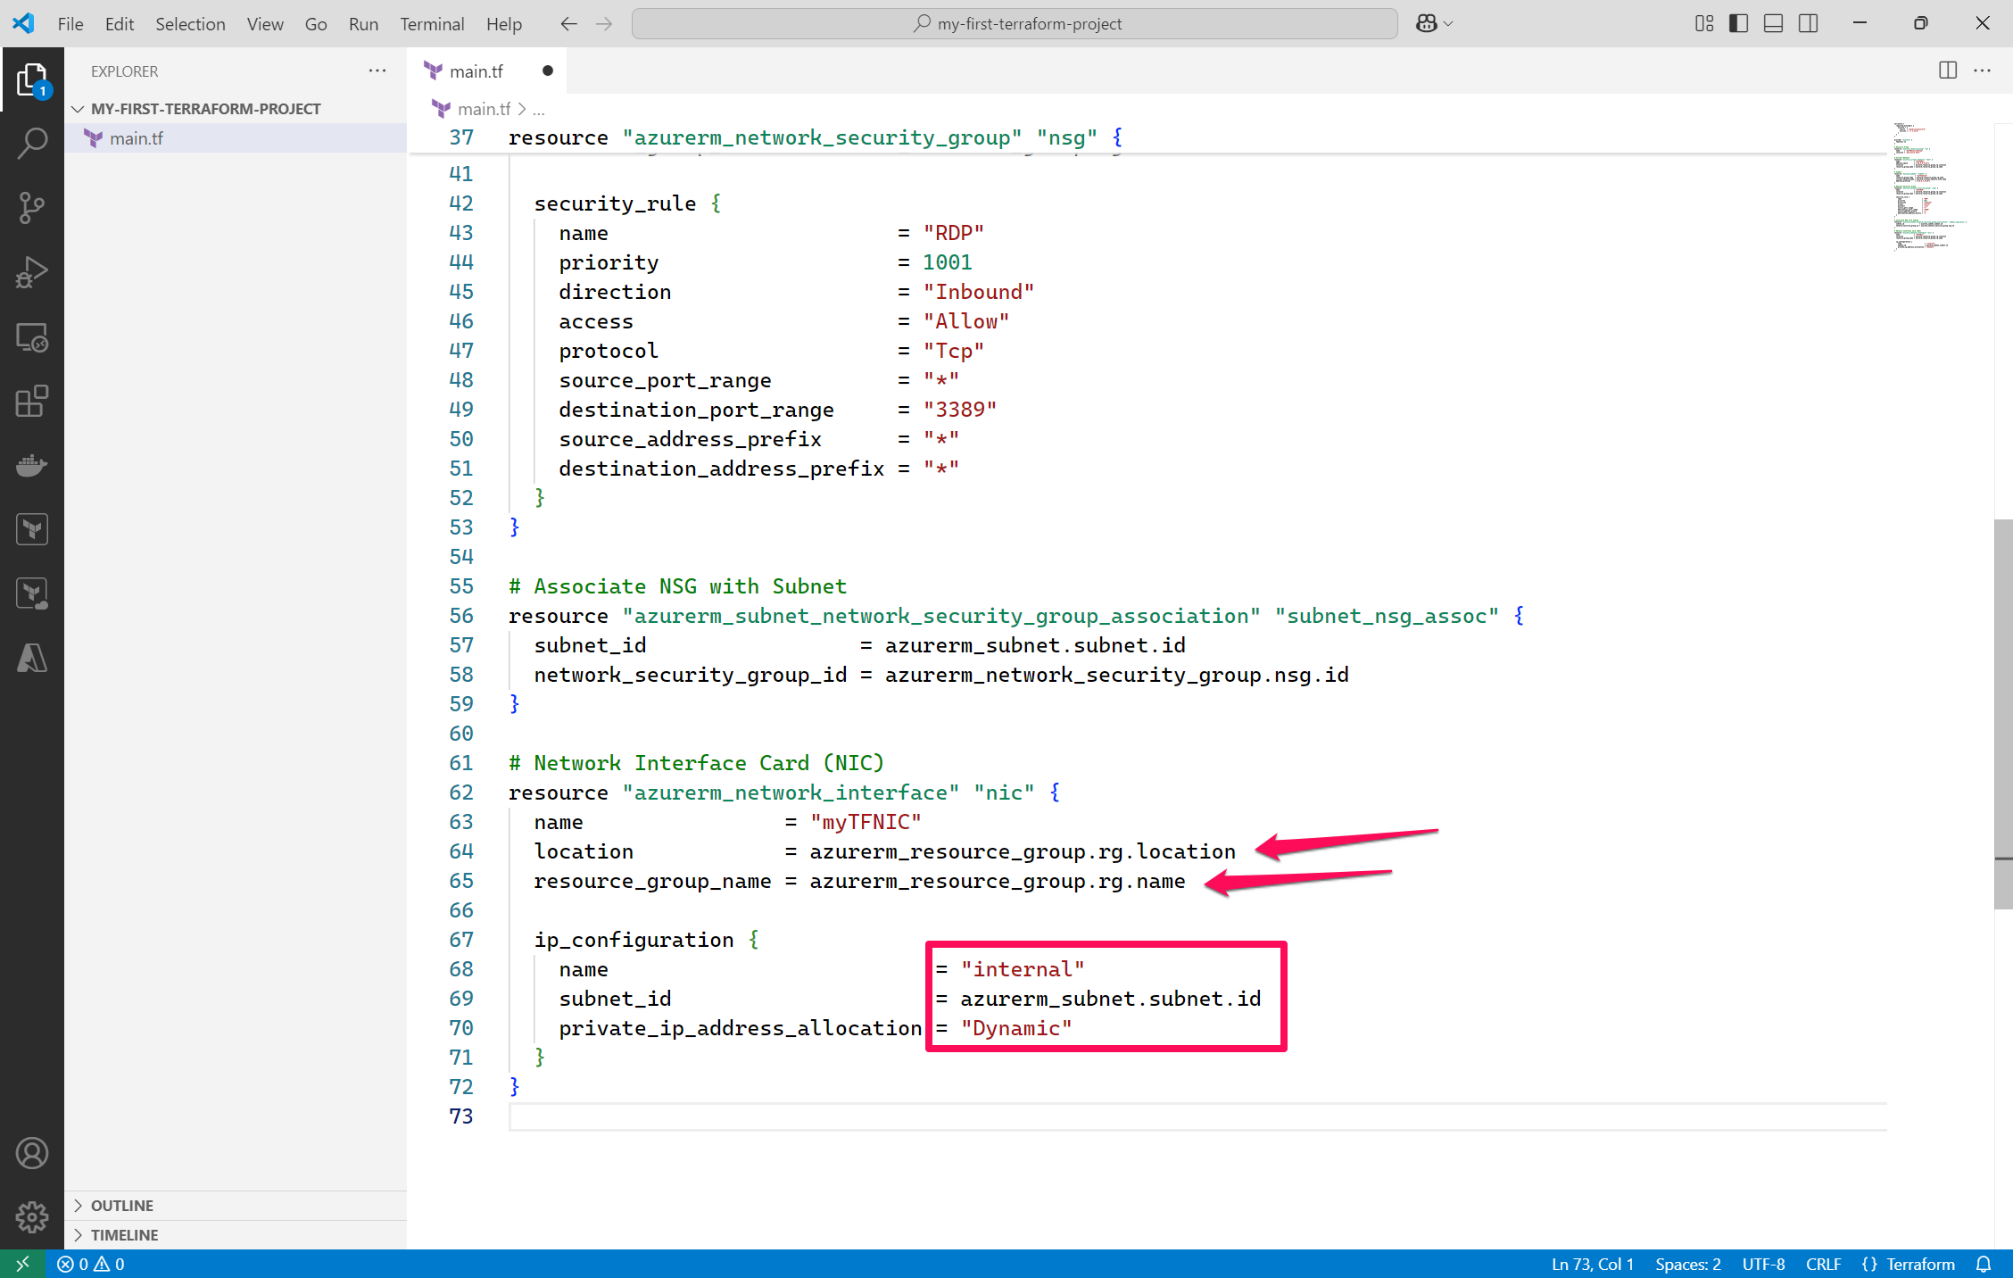
Task: Open the Run and Debug view
Action: 32,272
